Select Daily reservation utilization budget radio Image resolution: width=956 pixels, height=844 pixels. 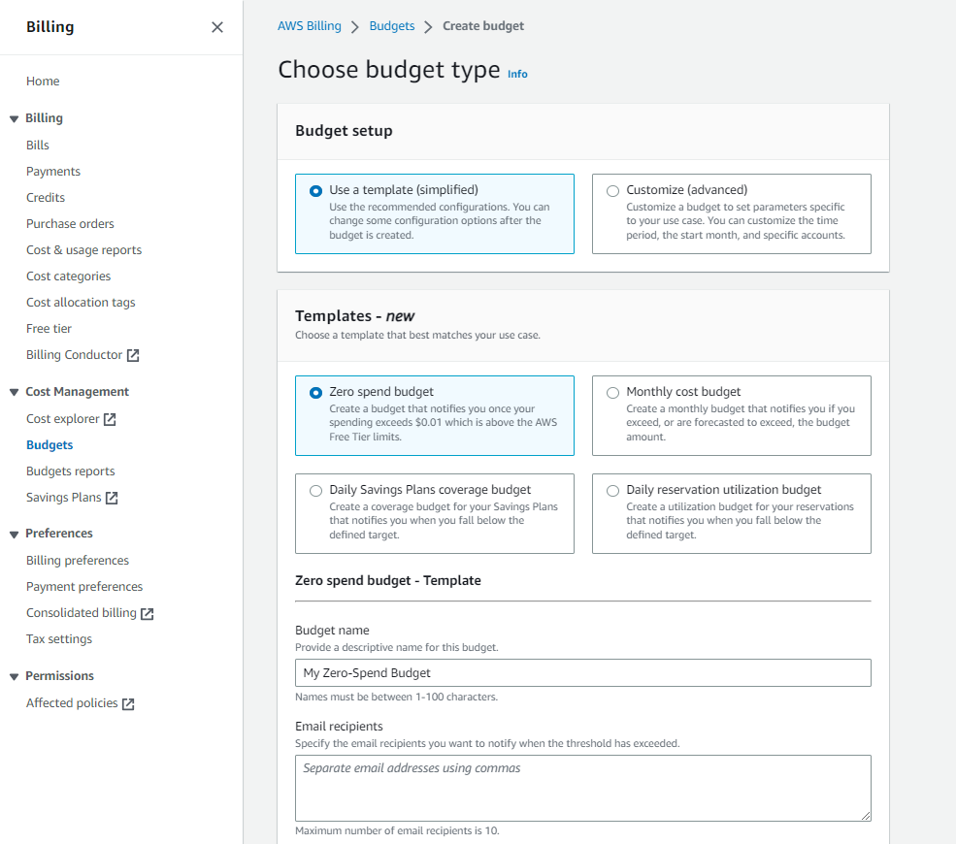tap(612, 491)
